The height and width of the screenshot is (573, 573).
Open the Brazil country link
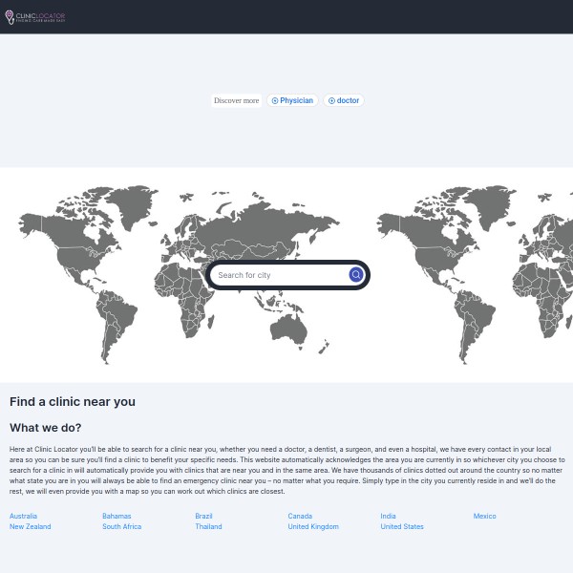click(x=203, y=516)
